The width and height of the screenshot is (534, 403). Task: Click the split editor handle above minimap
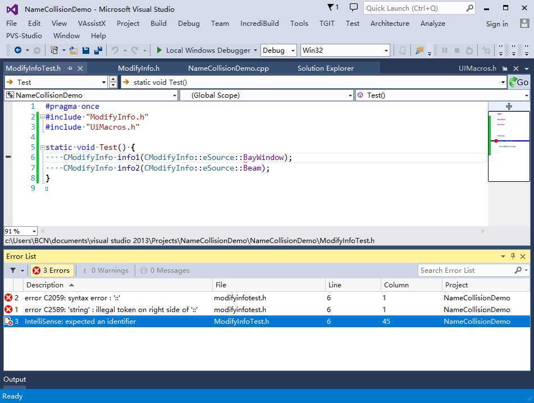pos(509,106)
